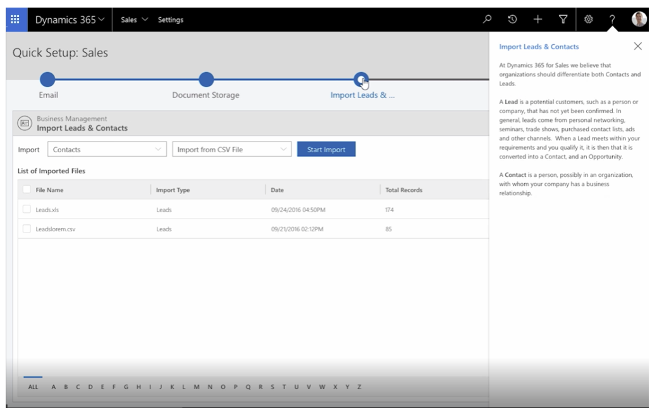Check the Leads.xls row checkbox
The width and height of the screenshot is (657, 417).
[27, 209]
